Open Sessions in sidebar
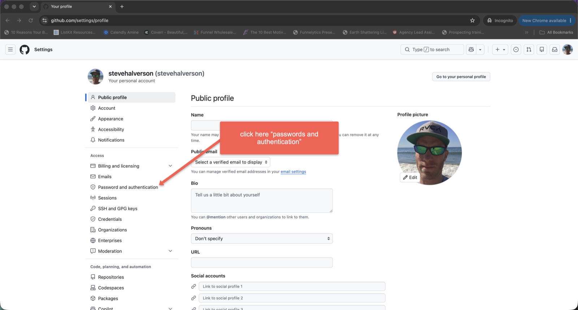Viewport: 578px width, 310px height. pos(131,198)
